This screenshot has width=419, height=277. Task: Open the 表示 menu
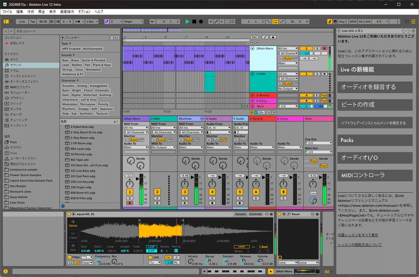tap(52, 12)
